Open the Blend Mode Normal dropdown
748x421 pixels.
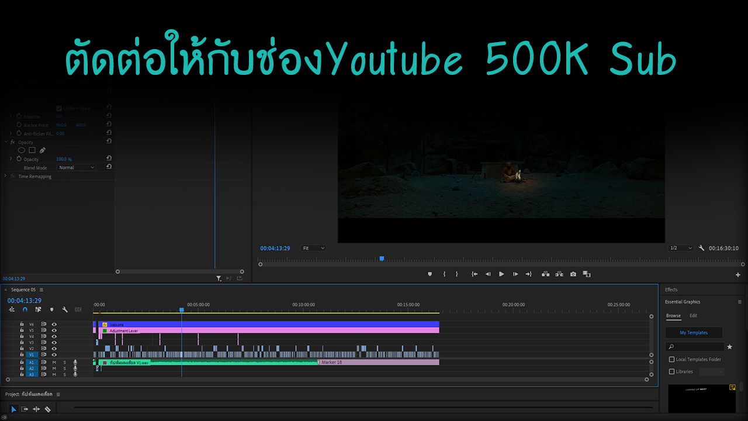point(76,168)
